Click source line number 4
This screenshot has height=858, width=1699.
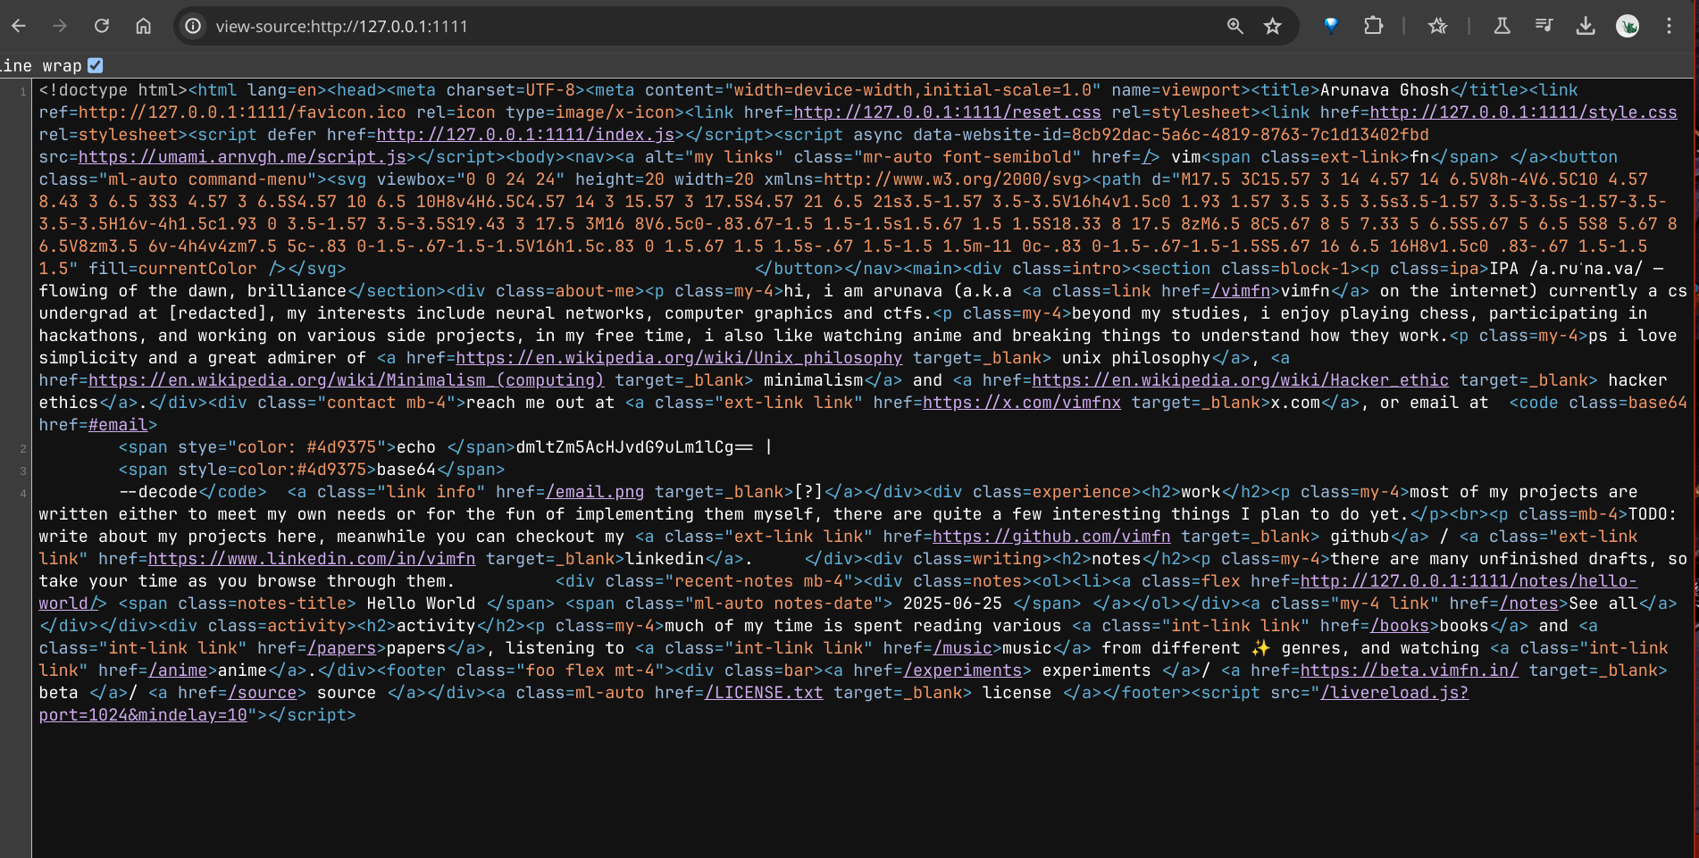(23, 494)
